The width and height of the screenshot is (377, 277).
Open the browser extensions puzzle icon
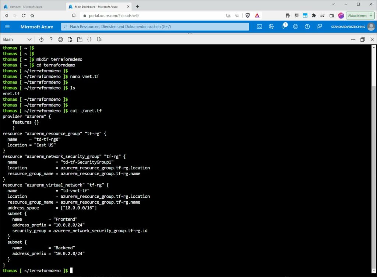coord(314,15)
